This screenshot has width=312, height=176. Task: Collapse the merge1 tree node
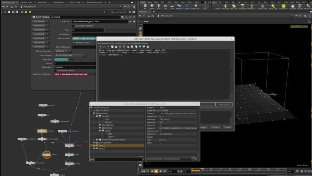pyautogui.click(x=97, y=116)
